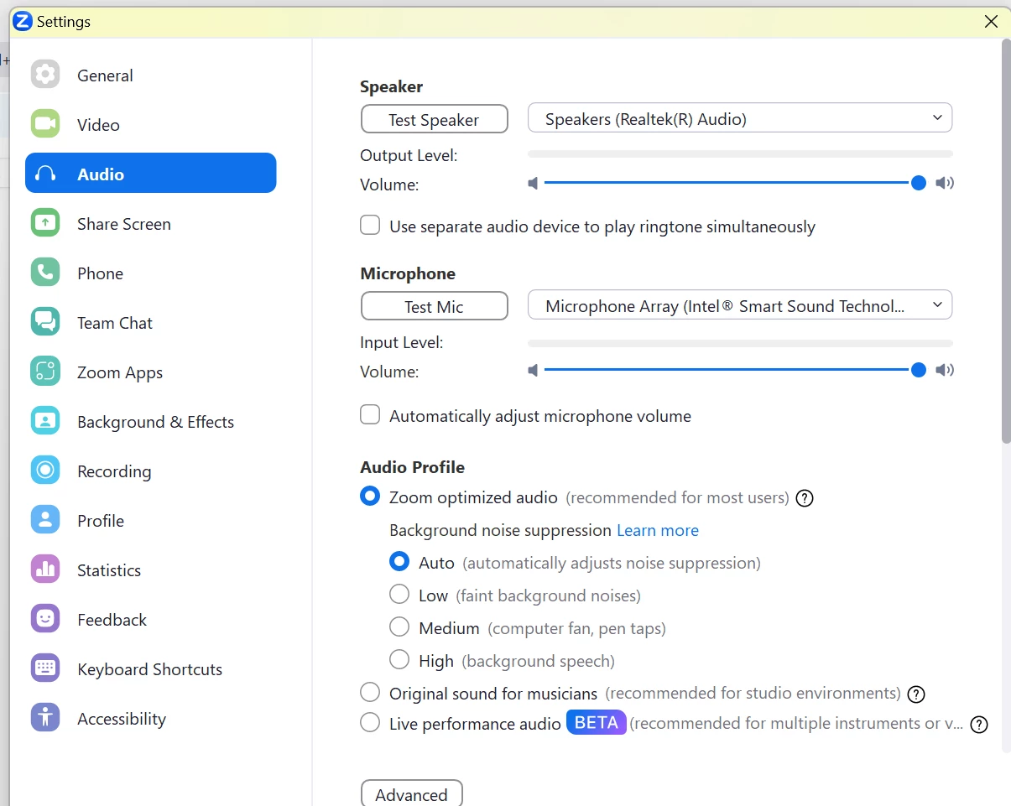The image size is (1011, 806).
Task: Select Zoom optimized audio profile
Action: point(370,497)
